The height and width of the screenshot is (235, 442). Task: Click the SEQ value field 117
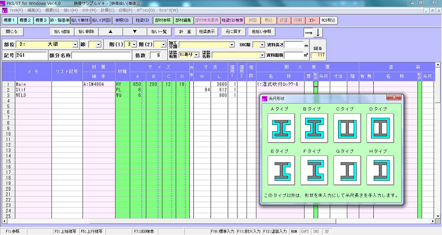(x=318, y=55)
